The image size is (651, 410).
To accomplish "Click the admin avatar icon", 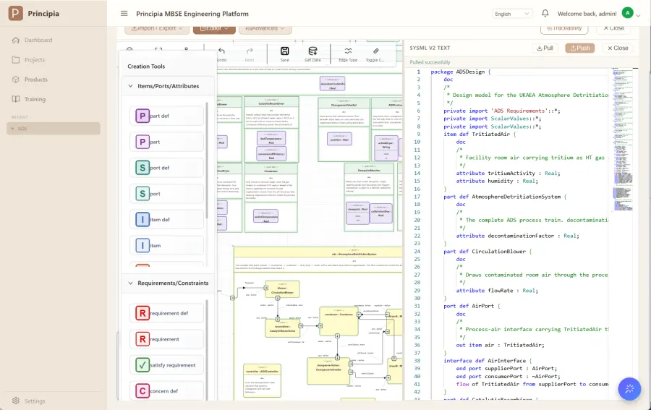I will coord(627,13).
